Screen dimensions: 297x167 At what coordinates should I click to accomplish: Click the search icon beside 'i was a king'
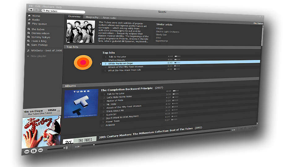tap(28, 41)
